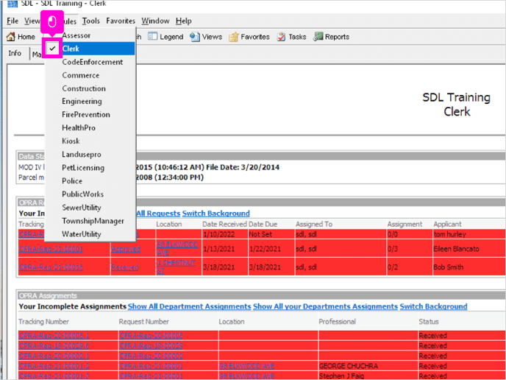
Task: Select the 1/22/2021 date due cell
Action: pyautogui.click(x=271, y=249)
